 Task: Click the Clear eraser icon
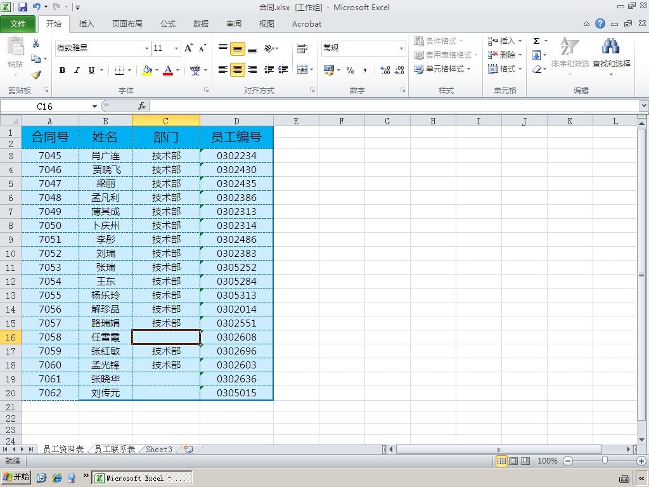536,68
